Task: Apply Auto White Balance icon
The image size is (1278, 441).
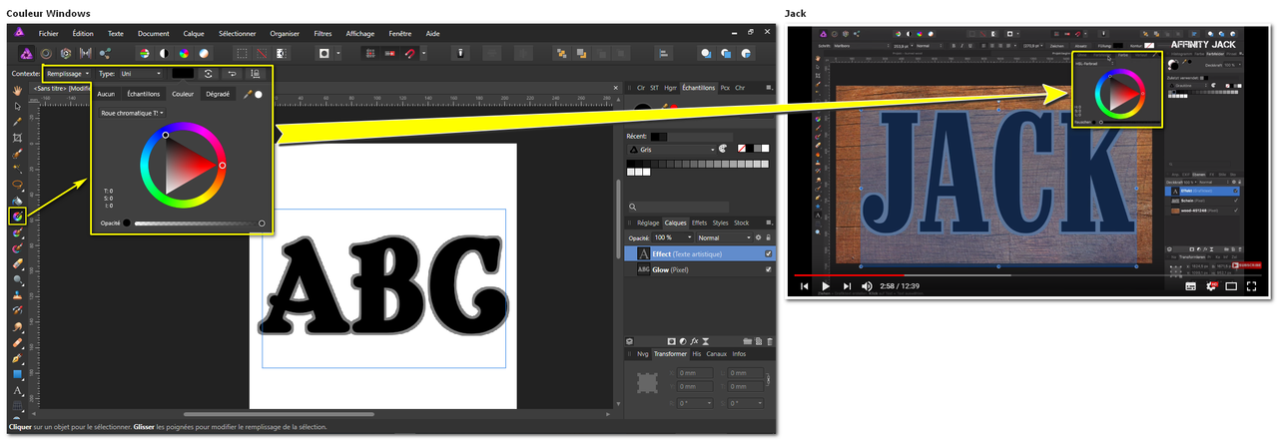Action: (204, 53)
